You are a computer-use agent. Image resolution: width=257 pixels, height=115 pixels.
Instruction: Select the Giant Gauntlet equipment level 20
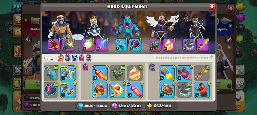(x=54, y=45)
